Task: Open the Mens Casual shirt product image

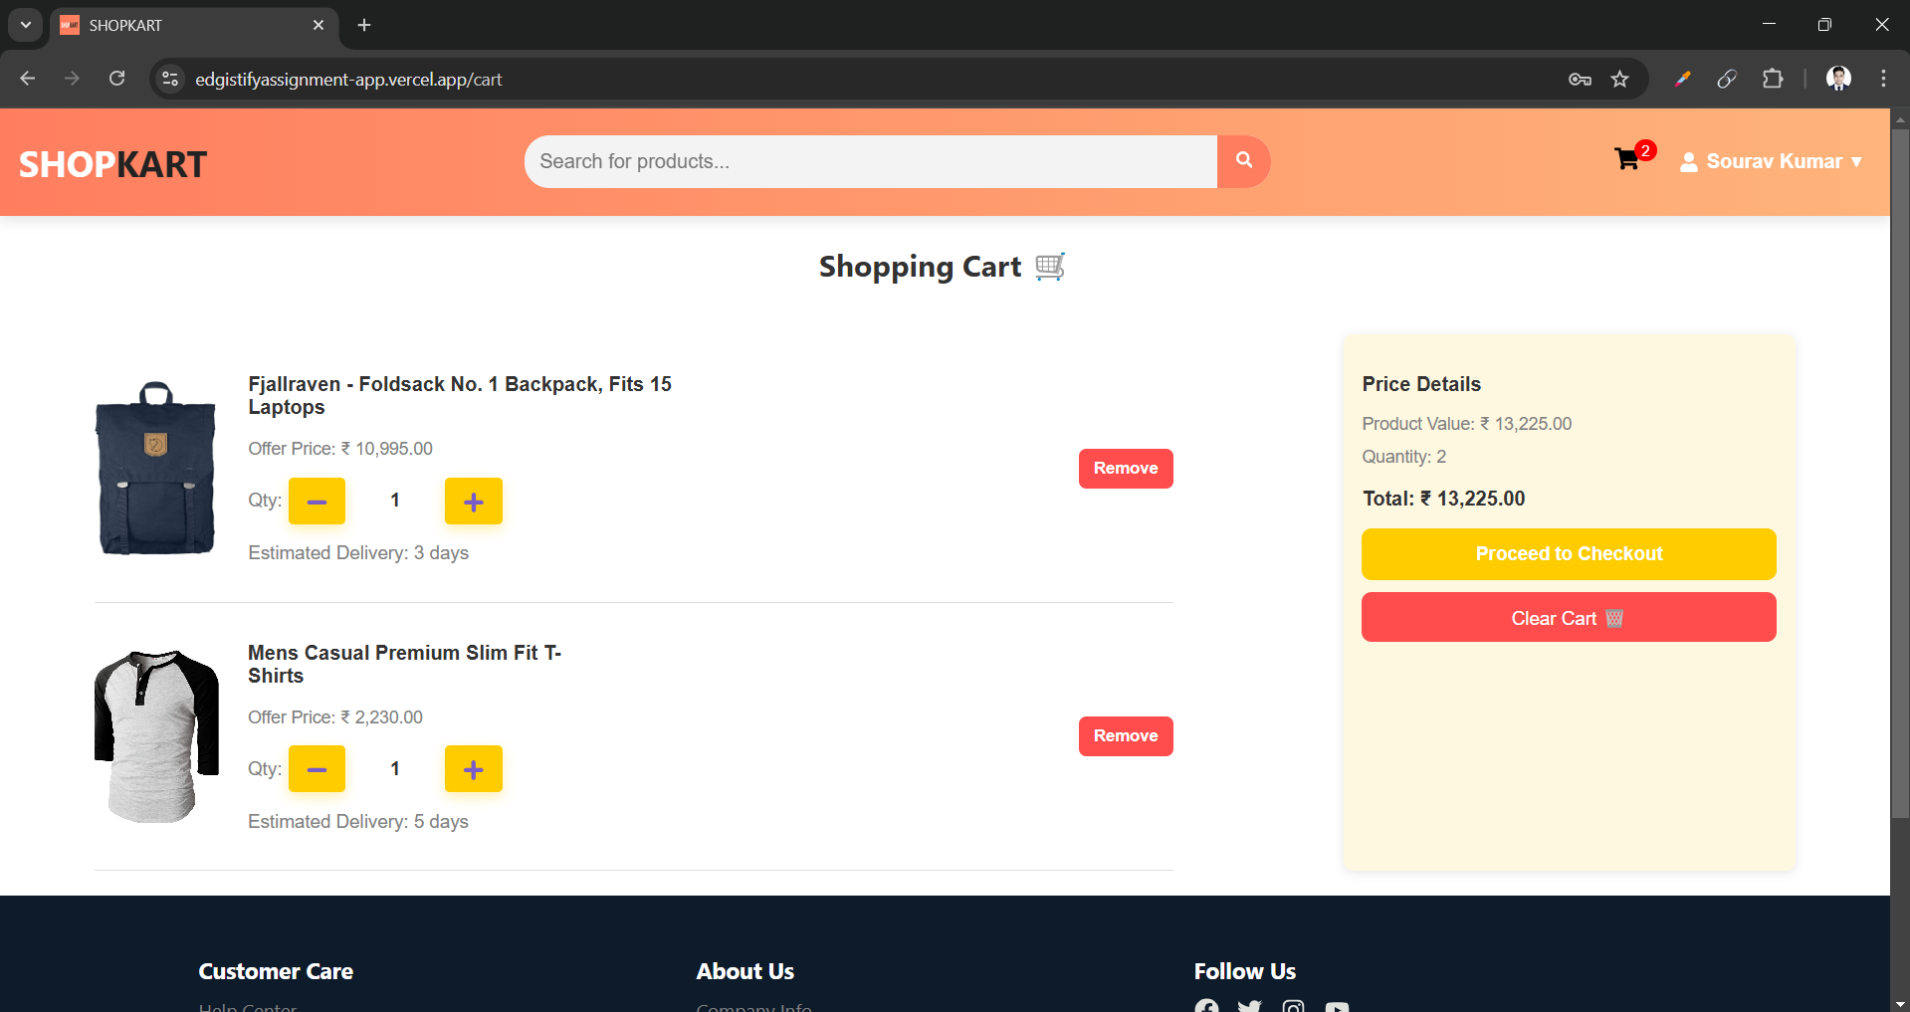Action: coord(156,736)
